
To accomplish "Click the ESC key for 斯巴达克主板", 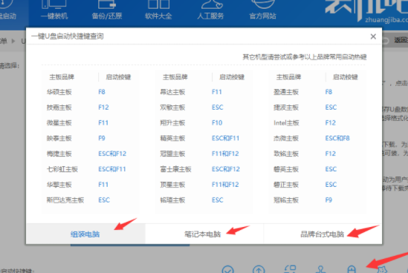I will [x=104, y=200].
